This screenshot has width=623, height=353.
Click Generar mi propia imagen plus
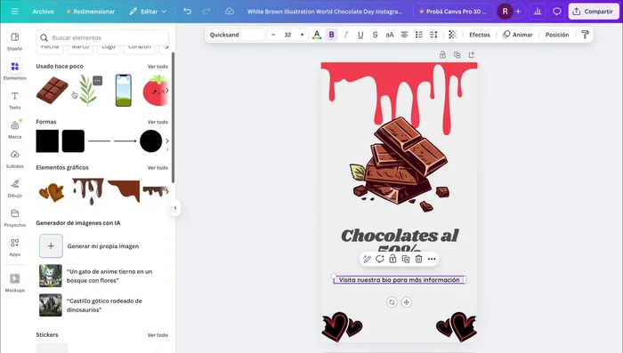(x=51, y=245)
